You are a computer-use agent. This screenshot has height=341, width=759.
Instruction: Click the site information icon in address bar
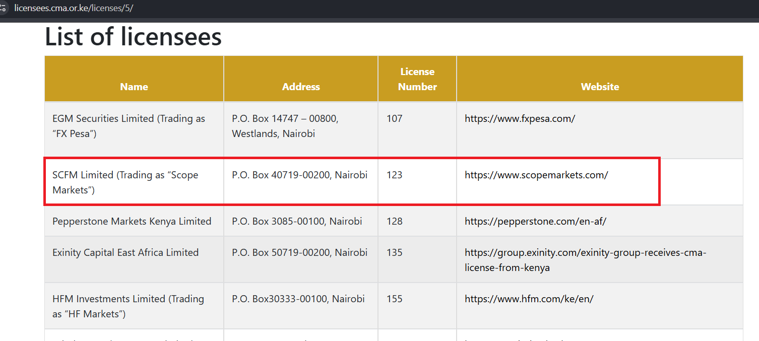click(x=3, y=9)
